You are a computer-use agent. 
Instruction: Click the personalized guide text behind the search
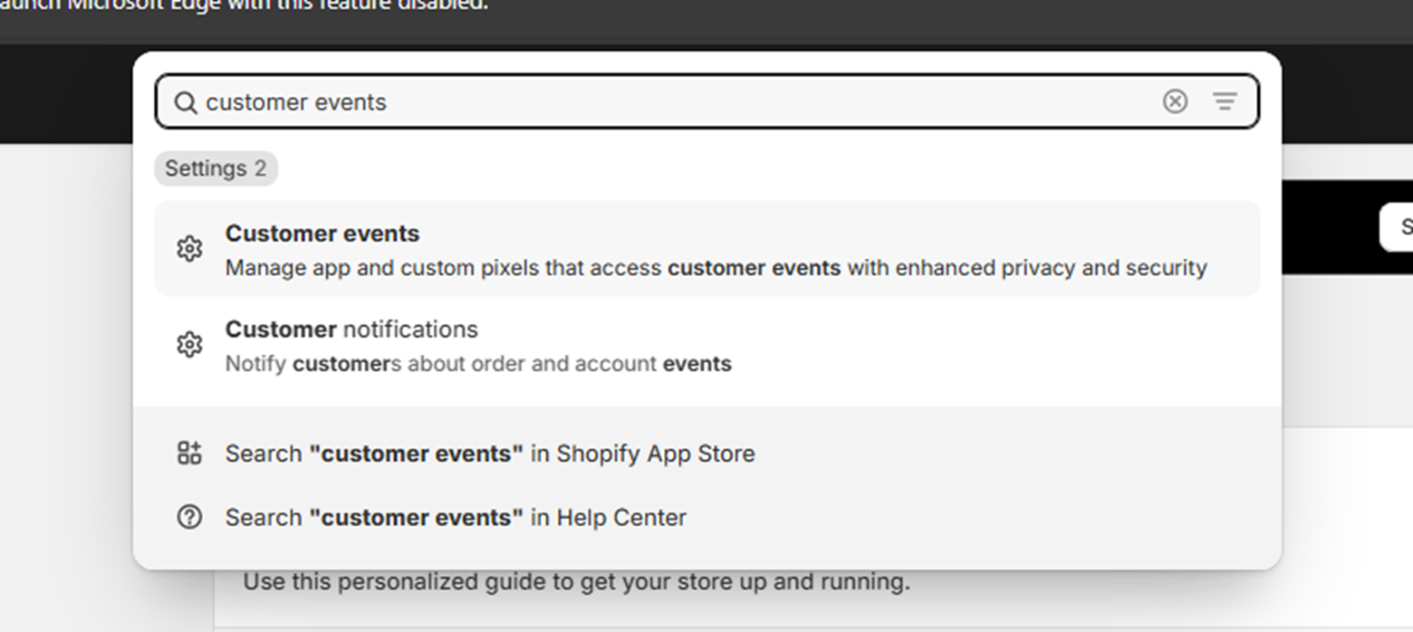(576, 581)
